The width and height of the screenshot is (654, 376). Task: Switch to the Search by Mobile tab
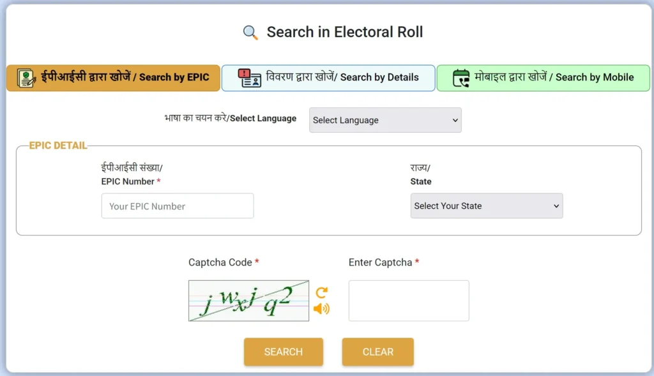pos(543,77)
